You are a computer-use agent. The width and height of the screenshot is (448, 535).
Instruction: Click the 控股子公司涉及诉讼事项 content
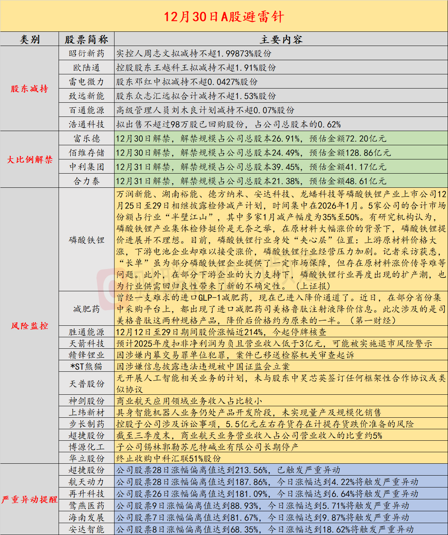click(265, 424)
